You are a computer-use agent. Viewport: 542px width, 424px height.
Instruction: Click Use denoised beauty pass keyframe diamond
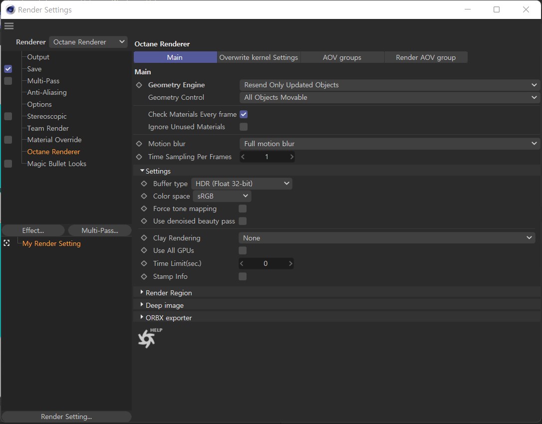point(144,221)
